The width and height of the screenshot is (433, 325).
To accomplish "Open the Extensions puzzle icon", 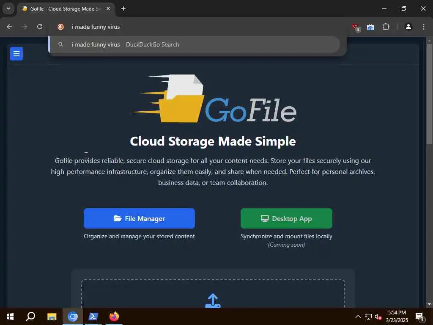I will pyautogui.click(x=386, y=27).
